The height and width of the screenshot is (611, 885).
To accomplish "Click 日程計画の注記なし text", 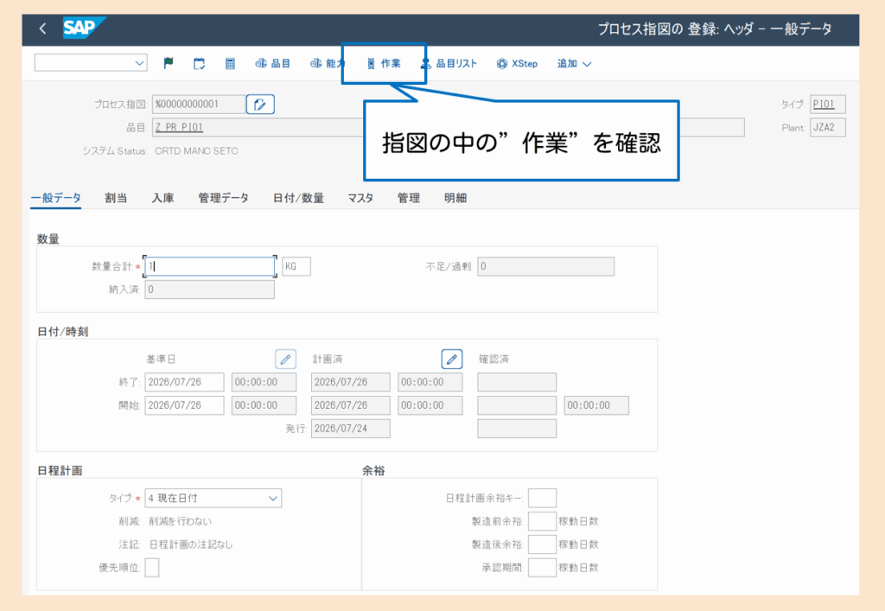I will [x=191, y=544].
